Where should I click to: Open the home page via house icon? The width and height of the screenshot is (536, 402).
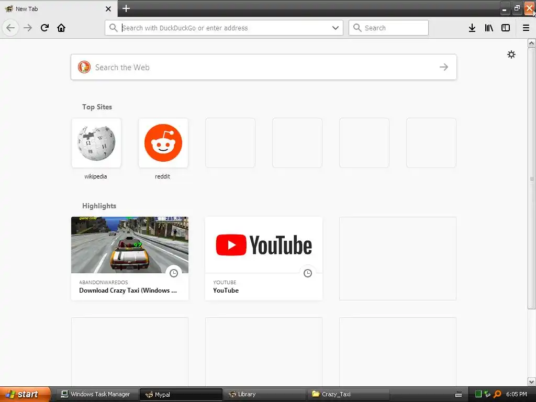click(61, 28)
